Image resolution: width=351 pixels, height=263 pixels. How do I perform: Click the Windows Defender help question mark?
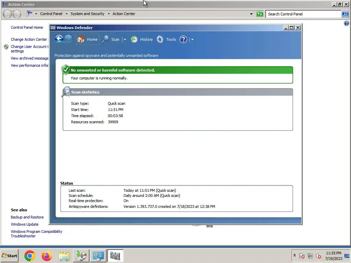[183, 40]
